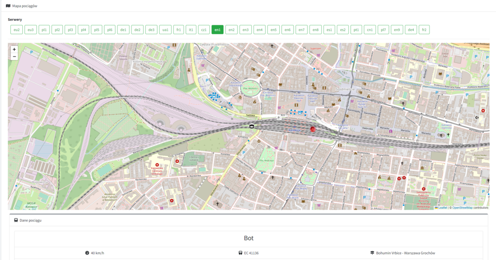496x260 pixels.
Task: Click the route sign icon beside Bohumin Vrbice
Action: (372, 253)
